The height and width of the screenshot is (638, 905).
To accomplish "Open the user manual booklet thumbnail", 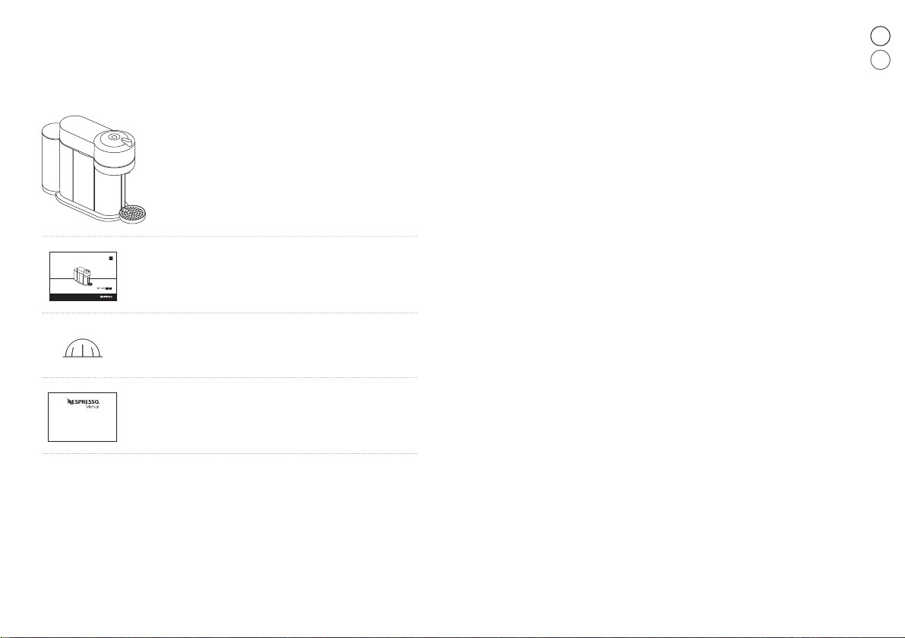I will coord(84,276).
